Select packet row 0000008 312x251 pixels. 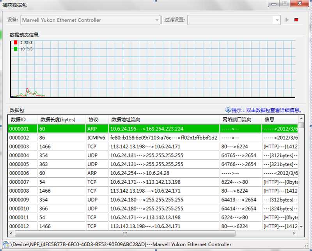[x=152, y=191]
